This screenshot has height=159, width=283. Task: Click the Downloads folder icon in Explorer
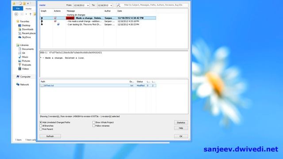pos(20,29)
